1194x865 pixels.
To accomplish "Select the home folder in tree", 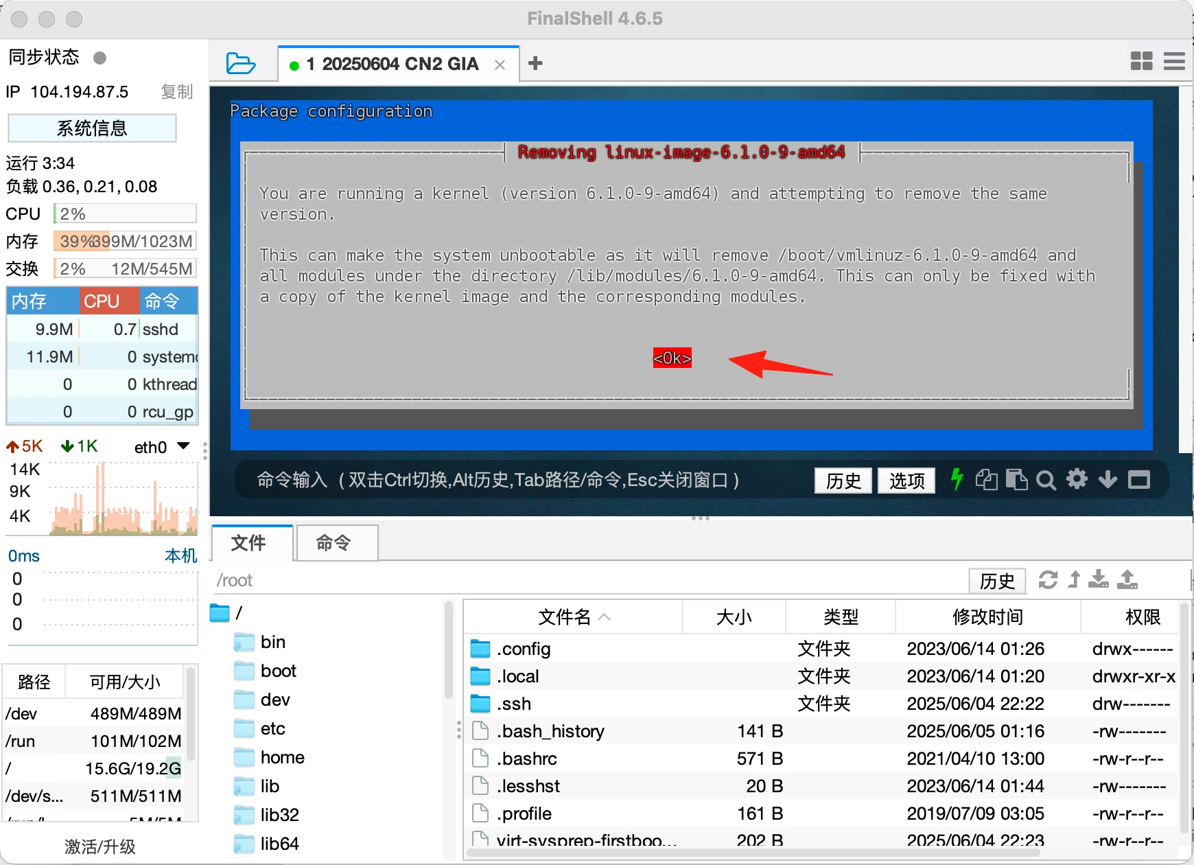I will 269,757.
